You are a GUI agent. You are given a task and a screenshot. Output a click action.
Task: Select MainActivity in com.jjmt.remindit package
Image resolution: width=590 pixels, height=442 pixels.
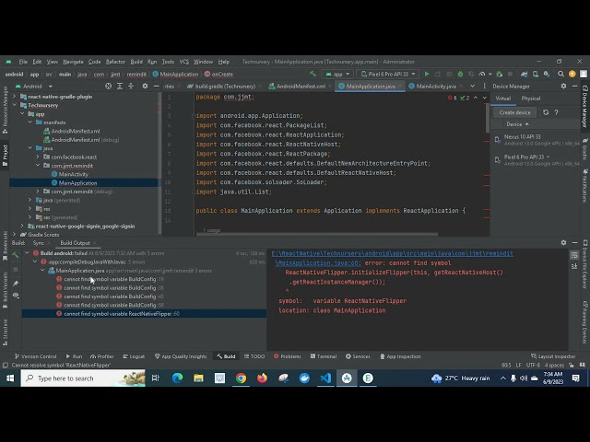click(x=74, y=174)
